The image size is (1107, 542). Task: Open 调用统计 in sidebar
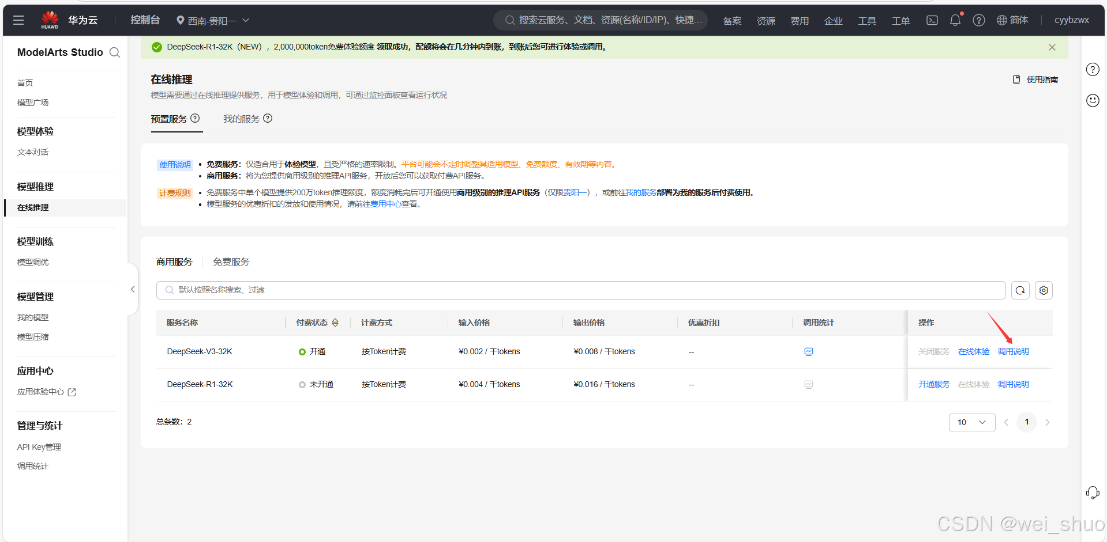tap(33, 466)
